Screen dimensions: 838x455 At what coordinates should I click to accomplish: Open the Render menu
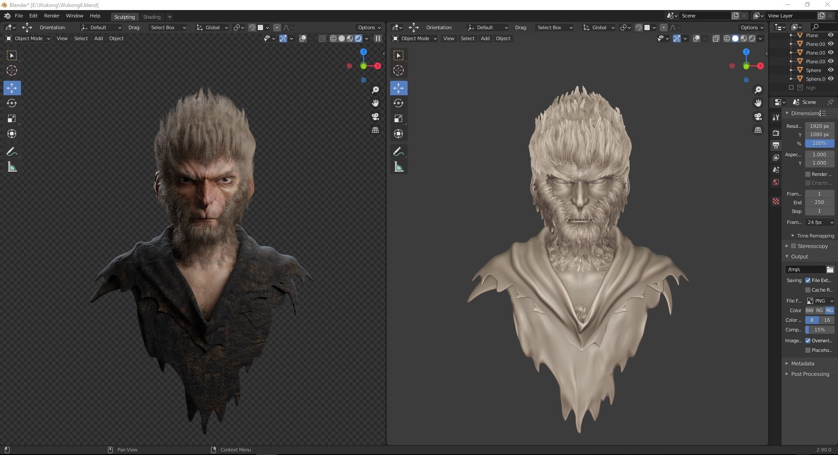click(x=52, y=16)
